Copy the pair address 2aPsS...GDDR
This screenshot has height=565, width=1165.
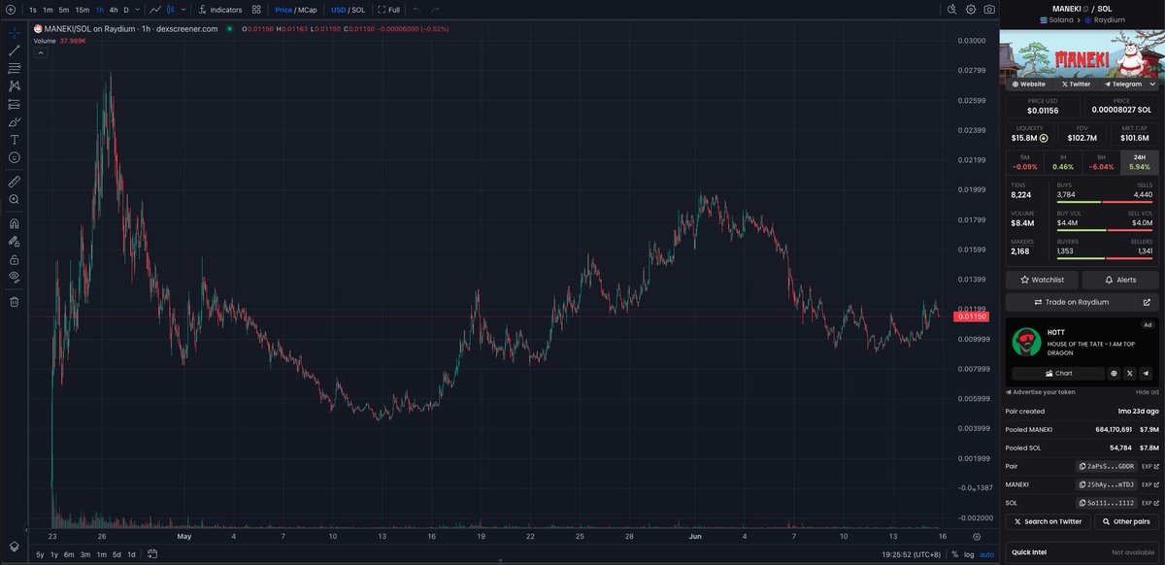click(1106, 466)
